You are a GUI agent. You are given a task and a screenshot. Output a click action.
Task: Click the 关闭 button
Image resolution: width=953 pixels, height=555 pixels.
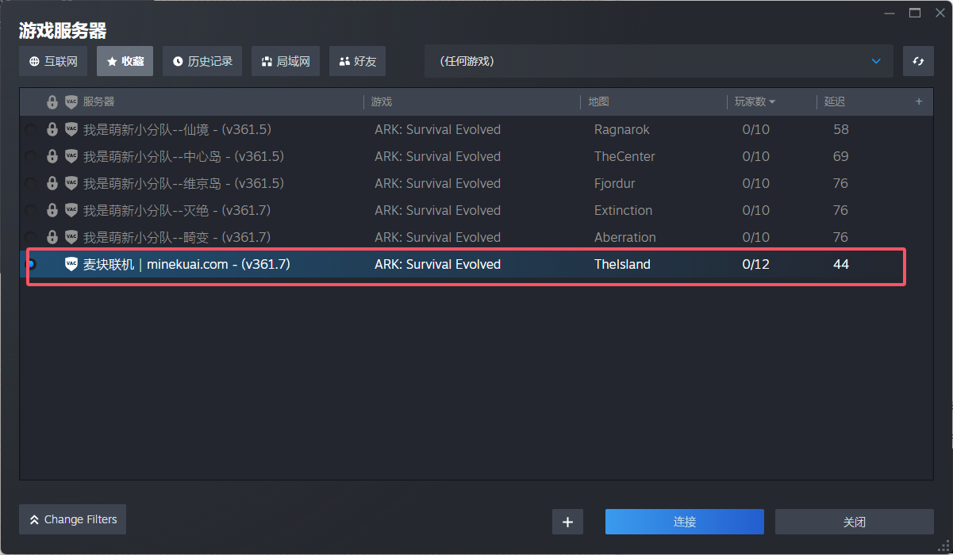pyautogui.click(x=854, y=522)
